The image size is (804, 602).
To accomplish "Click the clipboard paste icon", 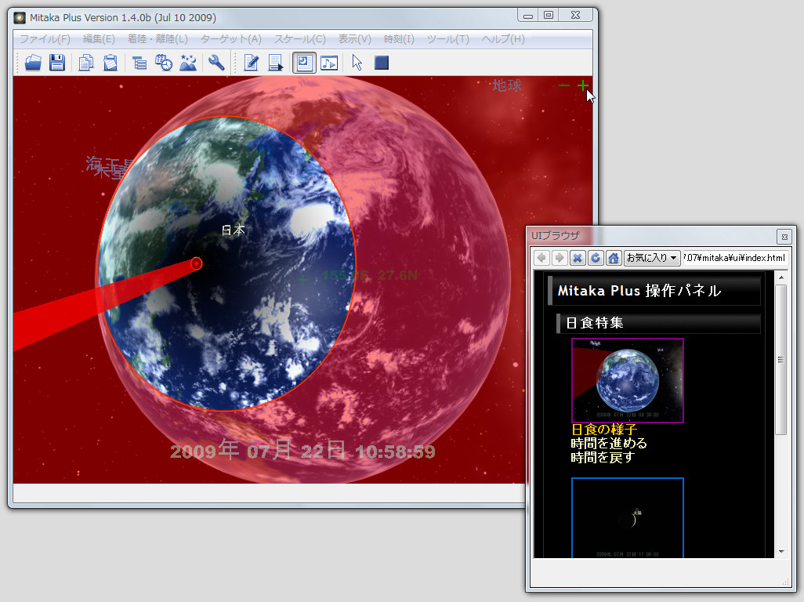I will (x=110, y=63).
